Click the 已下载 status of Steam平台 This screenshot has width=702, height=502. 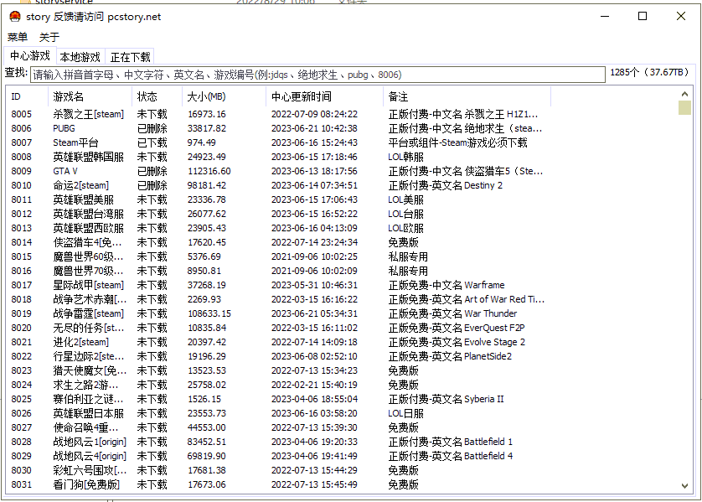pos(152,142)
